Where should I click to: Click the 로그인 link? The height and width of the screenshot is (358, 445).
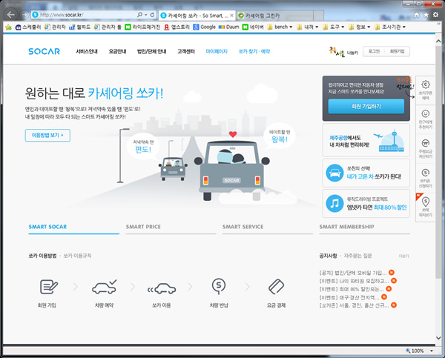click(374, 51)
